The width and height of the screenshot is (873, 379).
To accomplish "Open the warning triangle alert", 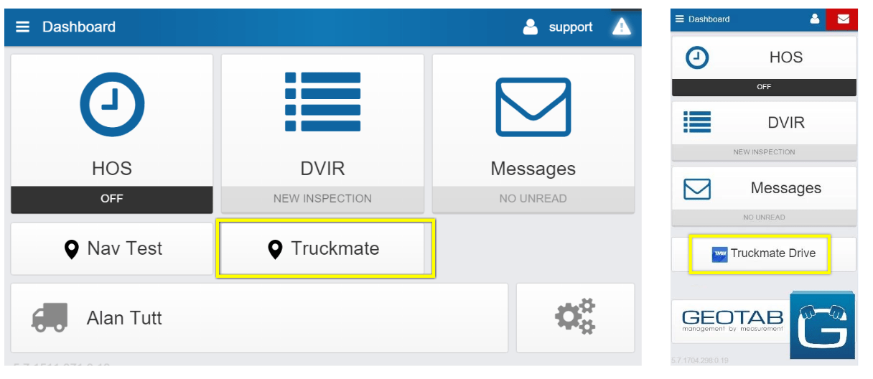I will tap(621, 27).
